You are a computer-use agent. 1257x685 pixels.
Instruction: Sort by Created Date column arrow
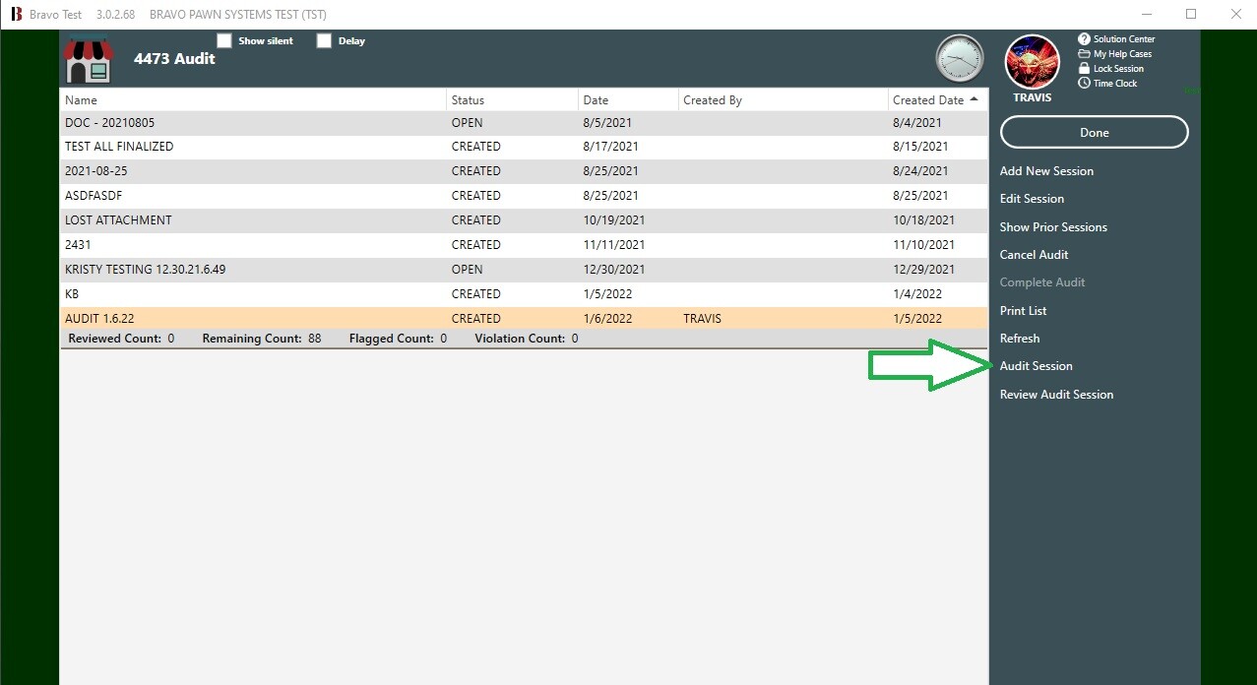[974, 99]
